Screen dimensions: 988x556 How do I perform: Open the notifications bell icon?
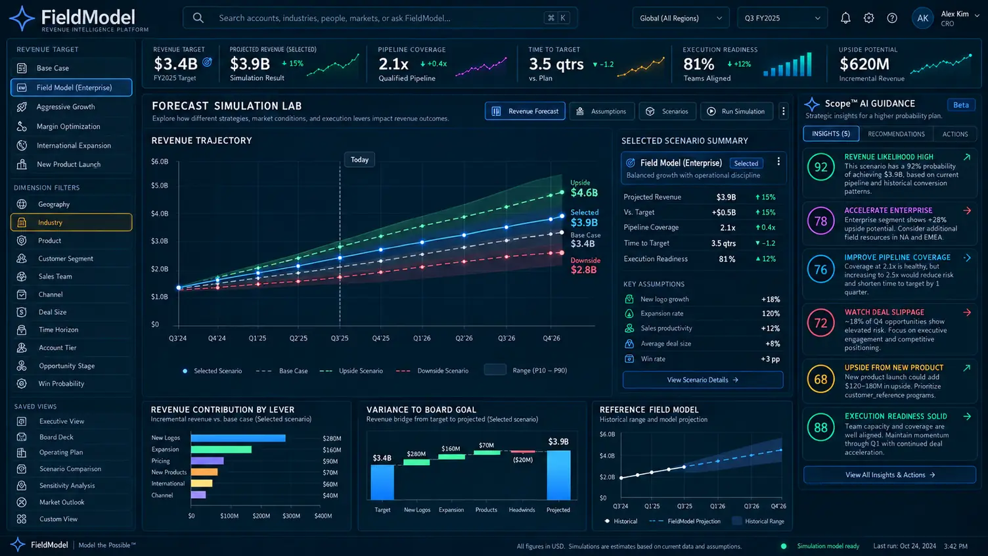coord(845,18)
